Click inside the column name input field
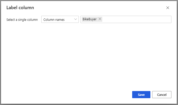 tap(137, 20)
